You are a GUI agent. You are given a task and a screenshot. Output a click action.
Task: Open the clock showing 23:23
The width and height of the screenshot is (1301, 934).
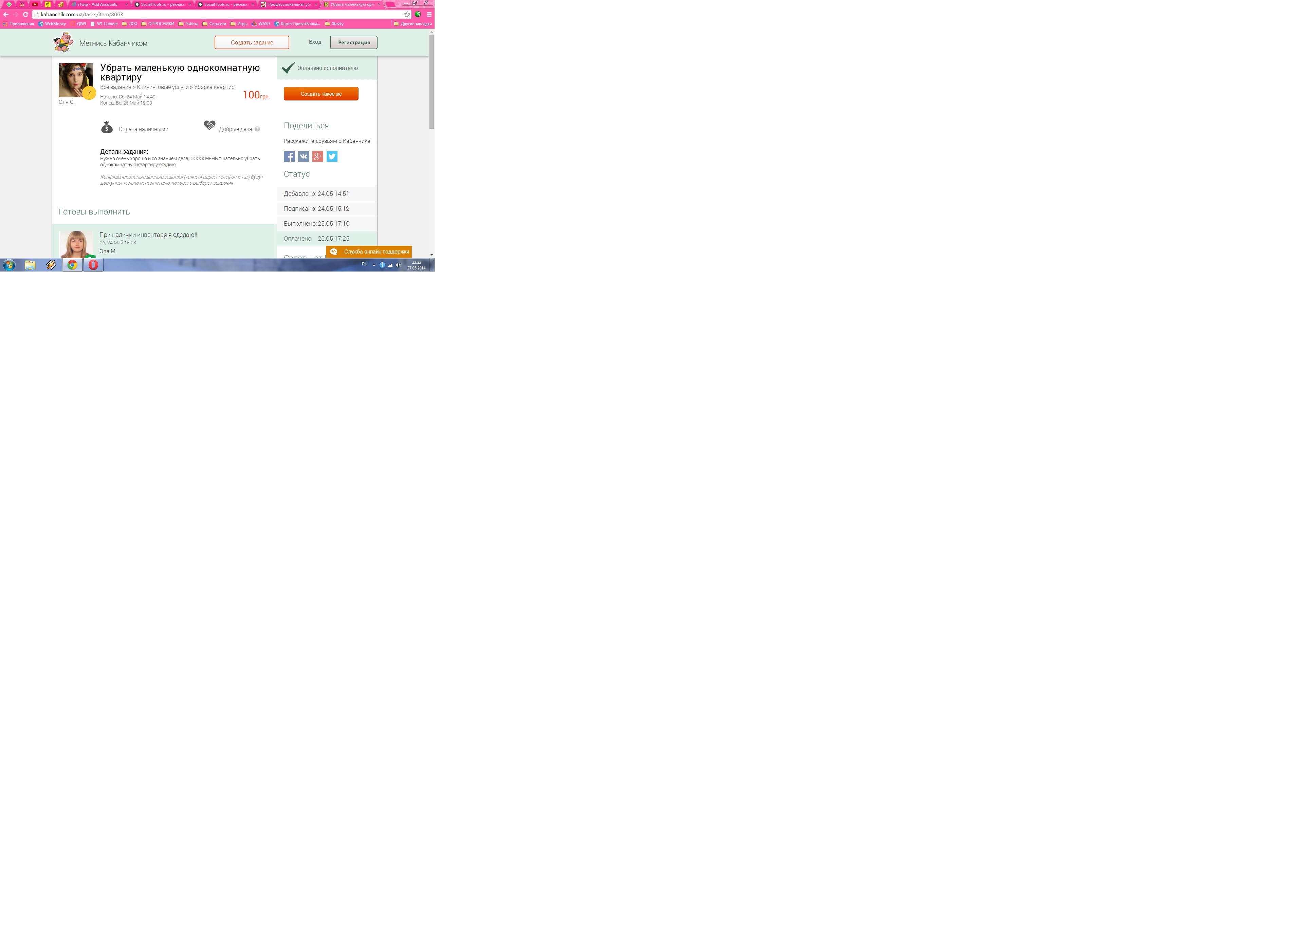[417, 265]
